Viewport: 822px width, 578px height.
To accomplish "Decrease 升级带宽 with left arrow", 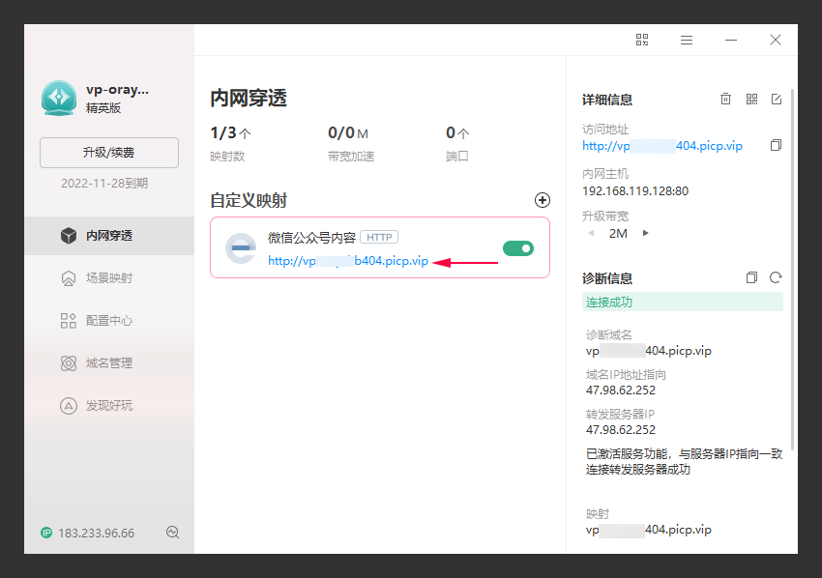I will 591,233.
